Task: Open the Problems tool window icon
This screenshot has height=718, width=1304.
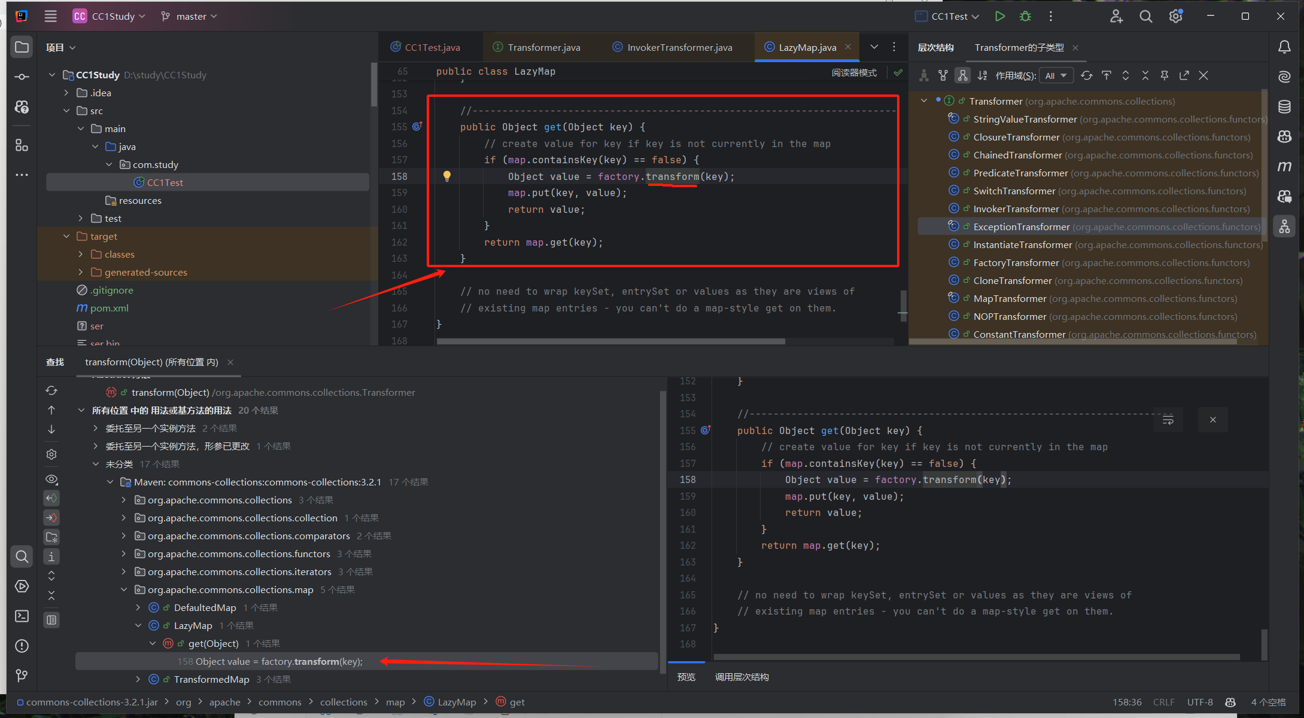Action: point(22,646)
